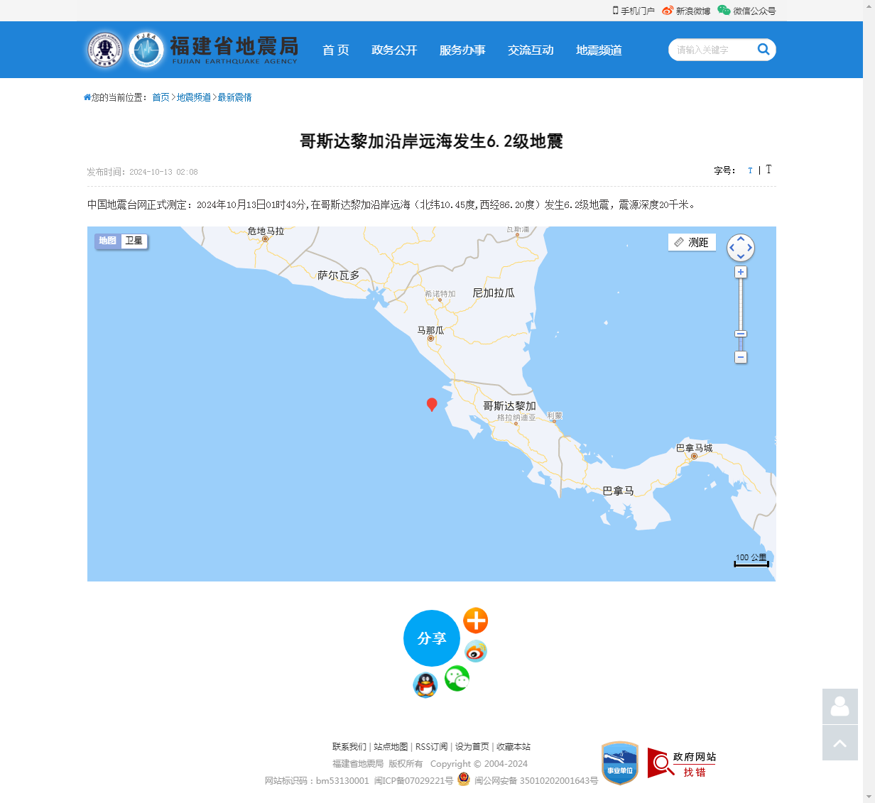Click the map zoom slider handle

click(x=741, y=334)
